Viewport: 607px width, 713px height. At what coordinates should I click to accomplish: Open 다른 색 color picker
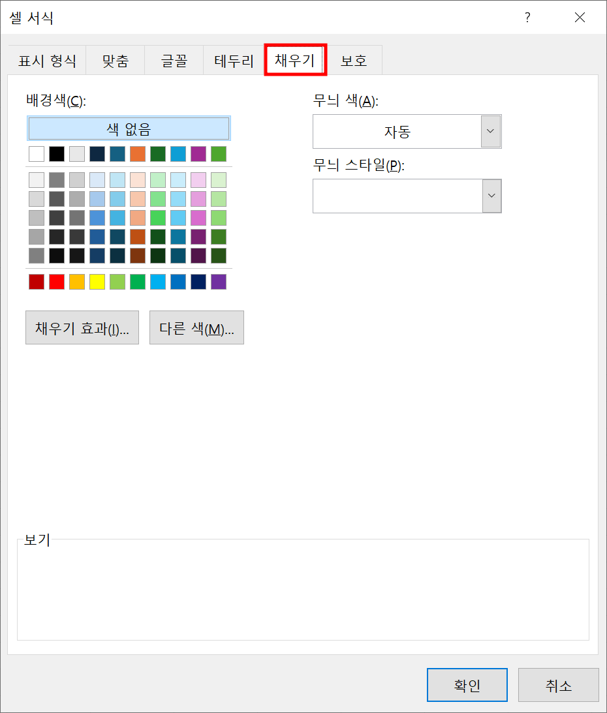coord(196,328)
